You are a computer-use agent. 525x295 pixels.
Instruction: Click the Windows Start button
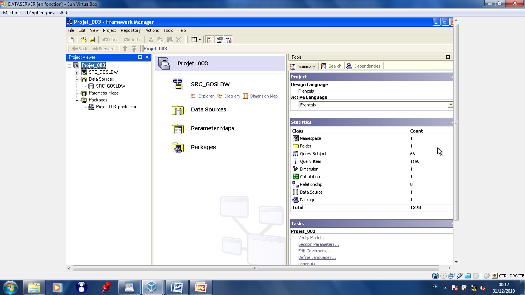coord(10,287)
